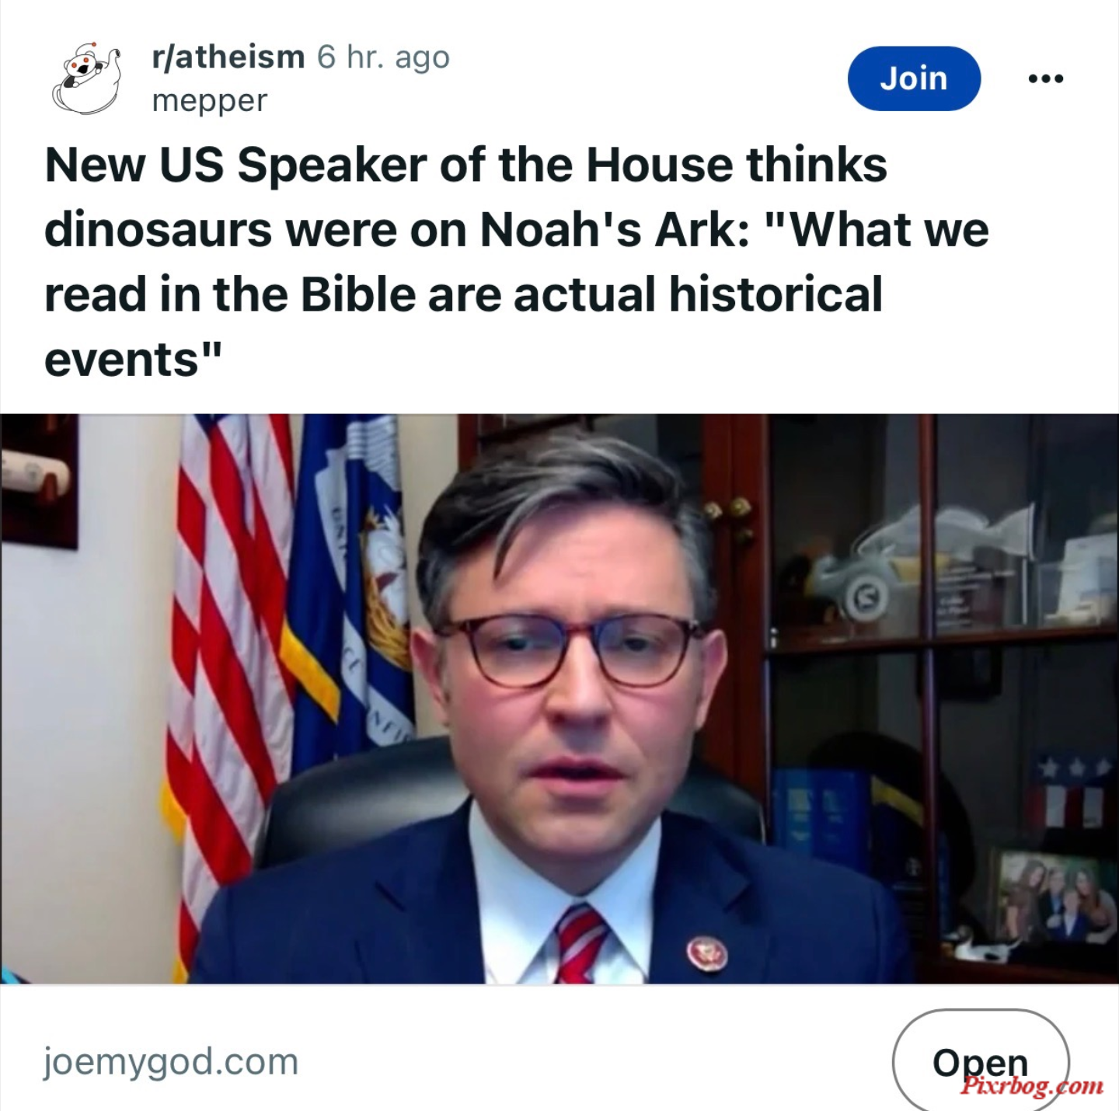
Task: Open the post's preview image of man speaking
Action: tap(559, 698)
